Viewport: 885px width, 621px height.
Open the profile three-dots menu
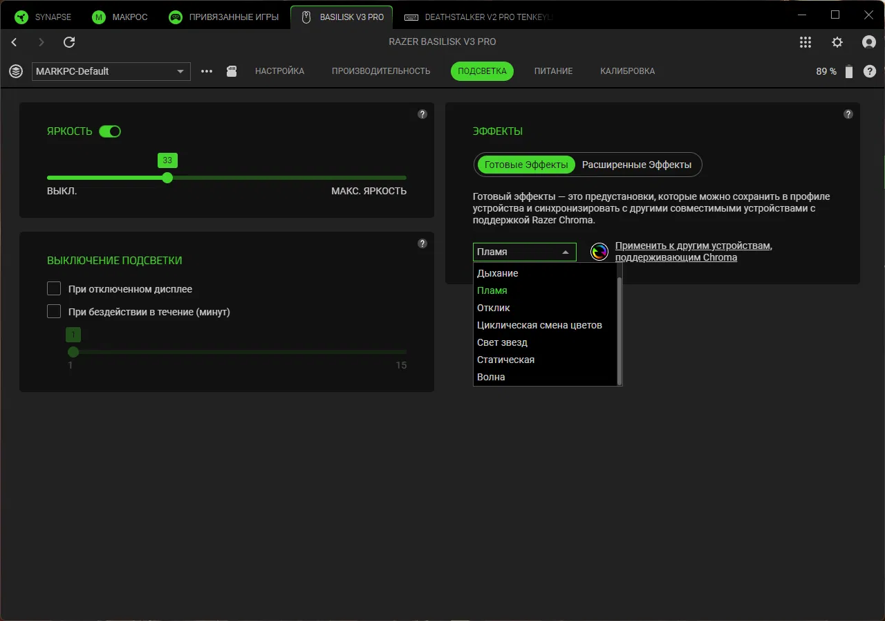coord(207,71)
